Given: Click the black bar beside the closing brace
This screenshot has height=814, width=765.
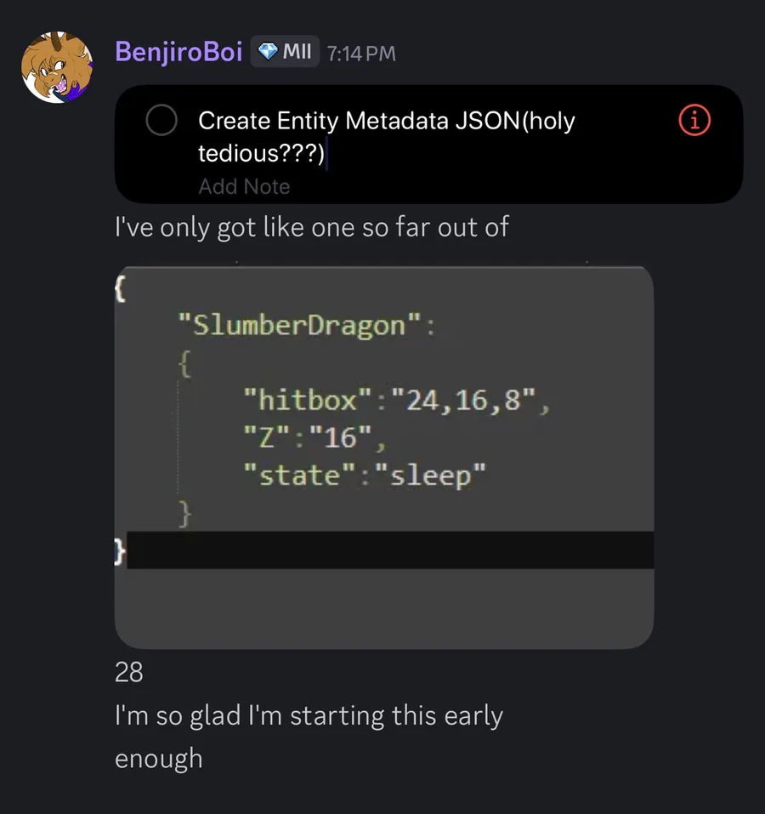Looking at the screenshot, I should point(391,550).
